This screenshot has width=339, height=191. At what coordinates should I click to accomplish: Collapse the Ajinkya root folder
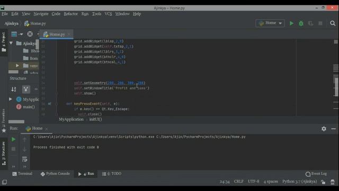[11, 44]
